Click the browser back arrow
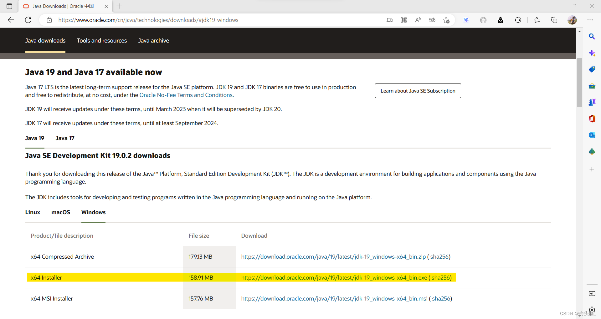The width and height of the screenshot is (601, 319). 11,20
